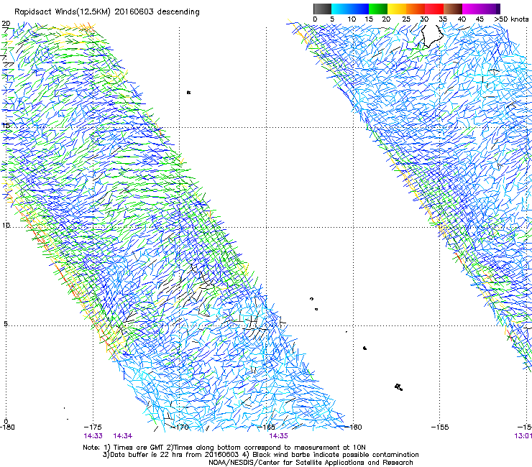
Task: Click the '>50 knots' legend label
Action: 511,19
